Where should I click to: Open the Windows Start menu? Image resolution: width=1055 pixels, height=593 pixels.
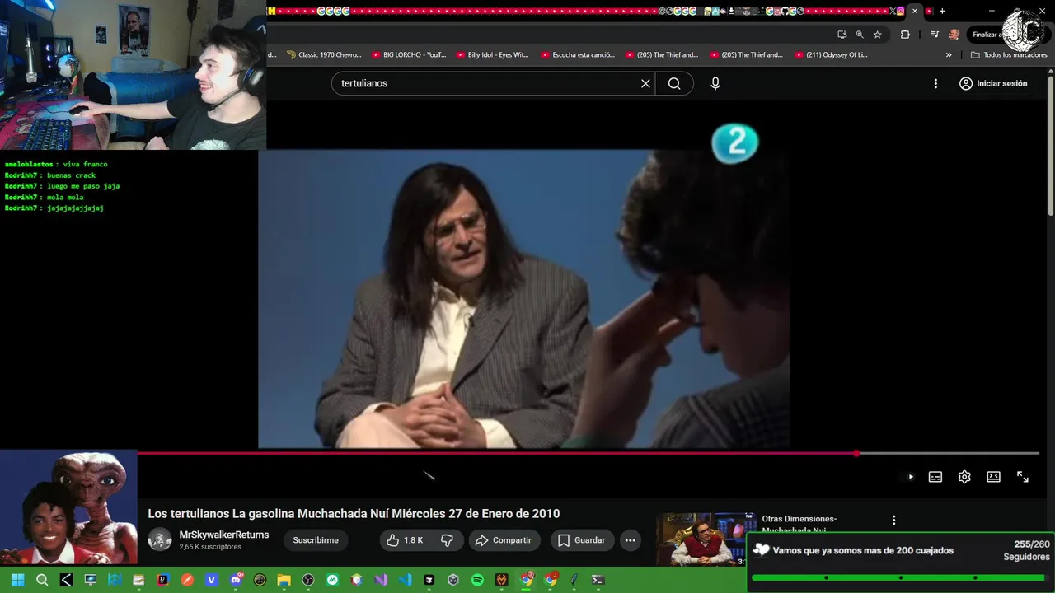point(18,580)
